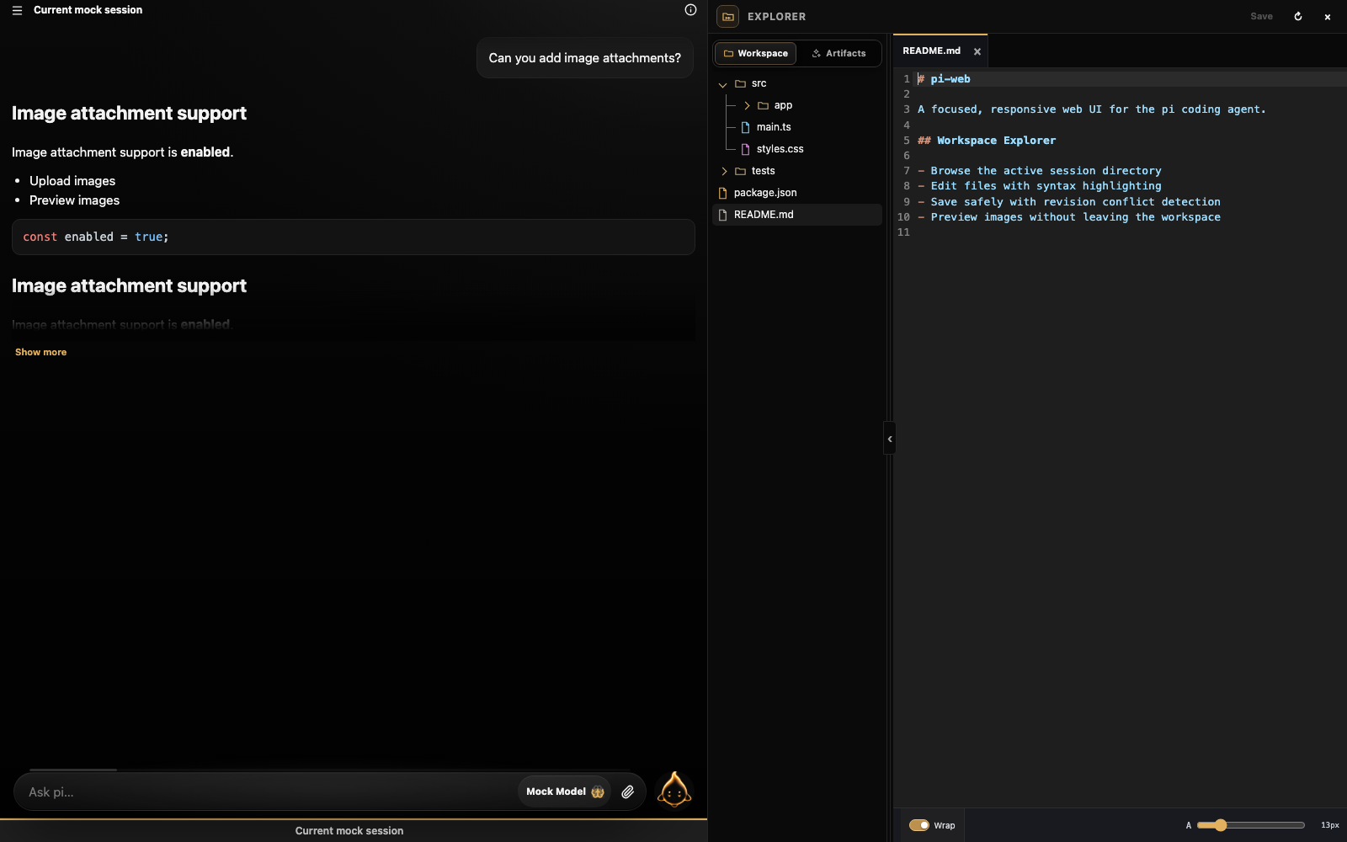Close the Explorer panel
The image size is (1347, 842).
(1328, 17)
